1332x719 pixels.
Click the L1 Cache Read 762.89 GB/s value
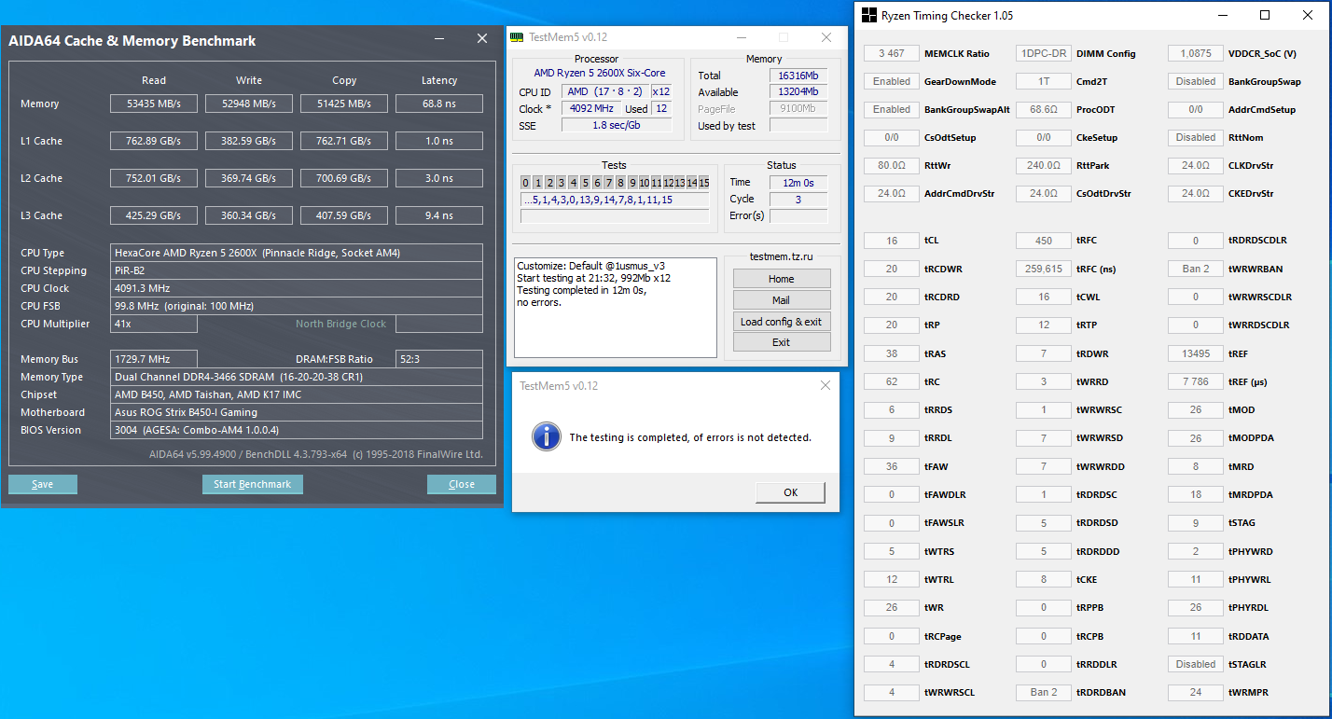154,141
